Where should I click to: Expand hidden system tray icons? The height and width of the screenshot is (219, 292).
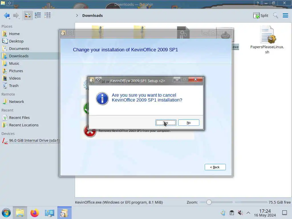click(248, 213)
